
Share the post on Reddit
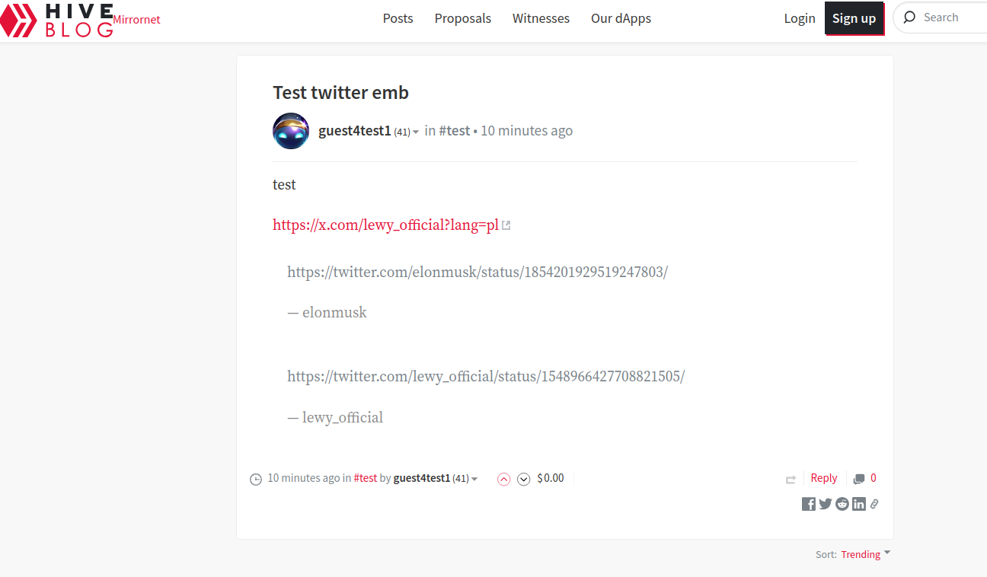[x=842, y=504]
